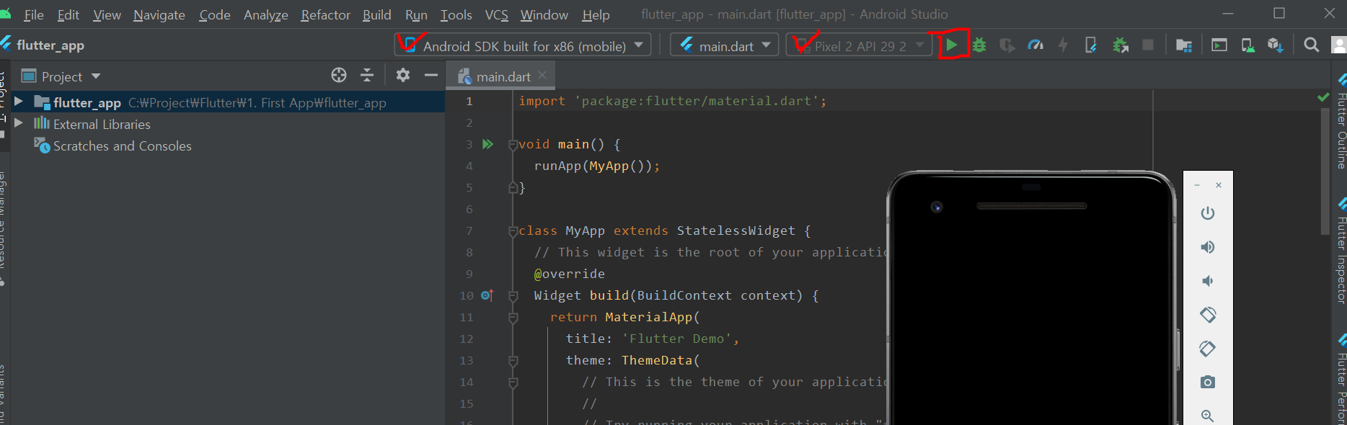The image size is (1347, 425).
Task: Select Scratches and Consoles item
Action: (x=122, y=146)
